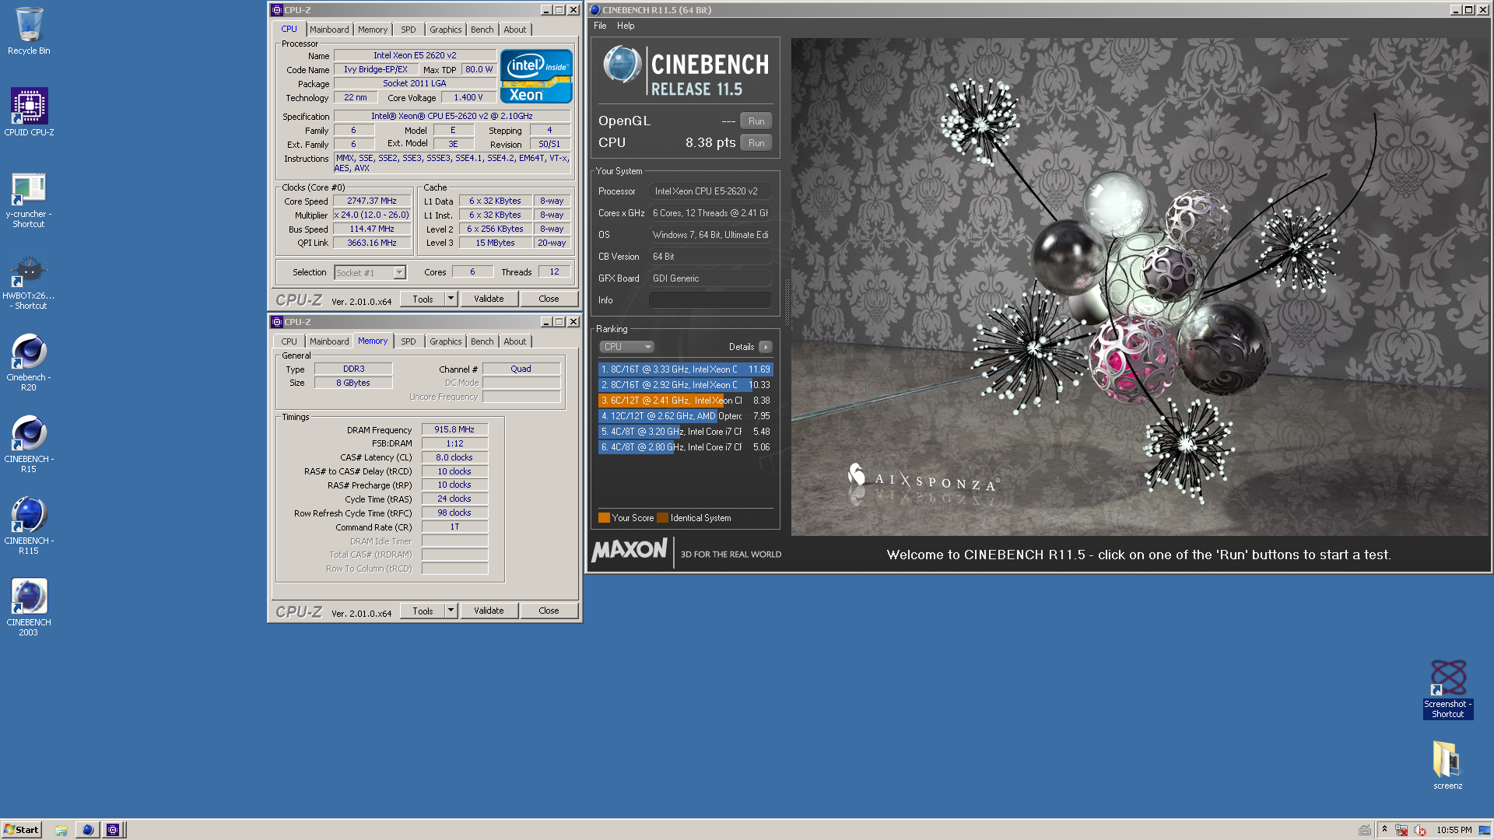Open the Socket #1 selection dropdown
The width and height of the screenshot is (1494, 840).
(x=399, y=273)
